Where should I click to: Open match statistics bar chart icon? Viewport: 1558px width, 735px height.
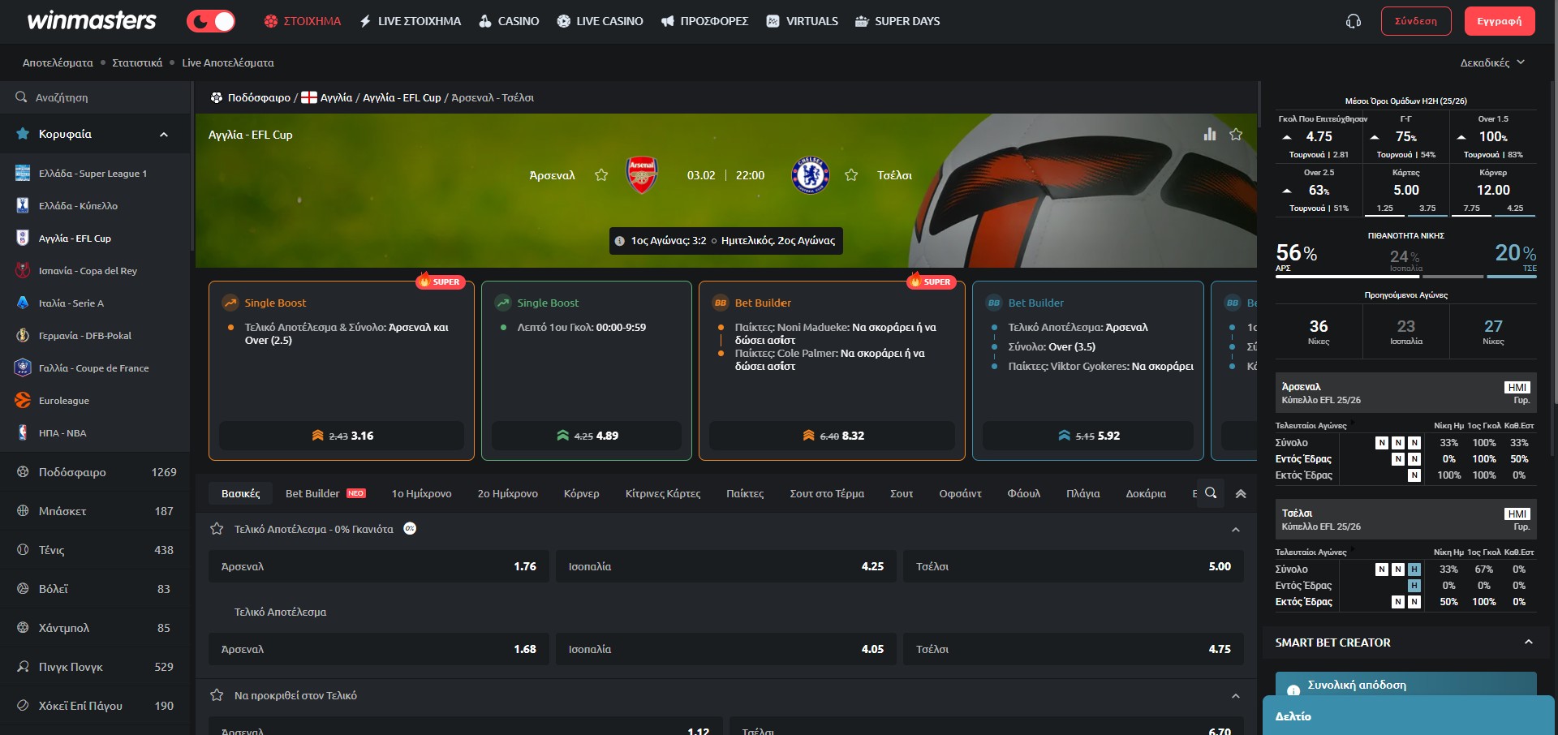coord(1210,134)
